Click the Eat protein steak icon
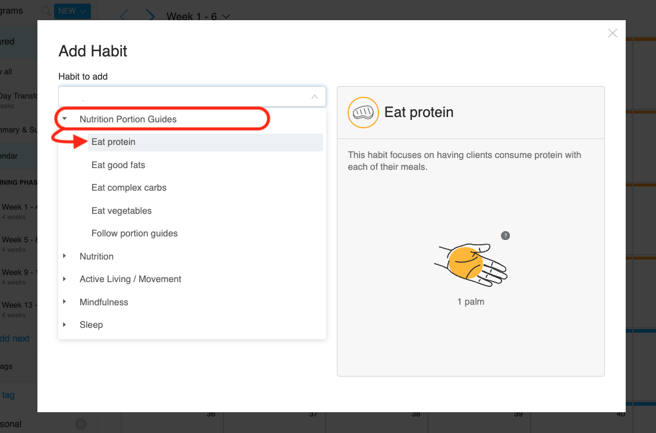This screenshot has height=433, width=656. point(363,112)
